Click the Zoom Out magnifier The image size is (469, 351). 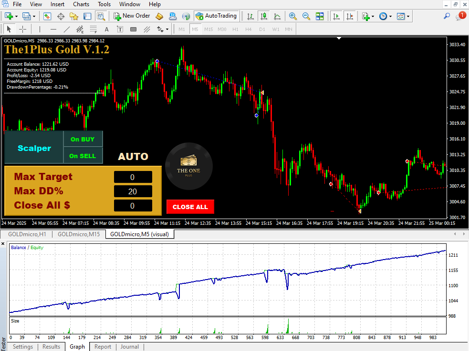(x=306, y=16)
